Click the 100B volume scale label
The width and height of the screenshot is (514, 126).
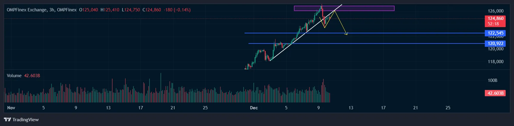pos(493,80)
